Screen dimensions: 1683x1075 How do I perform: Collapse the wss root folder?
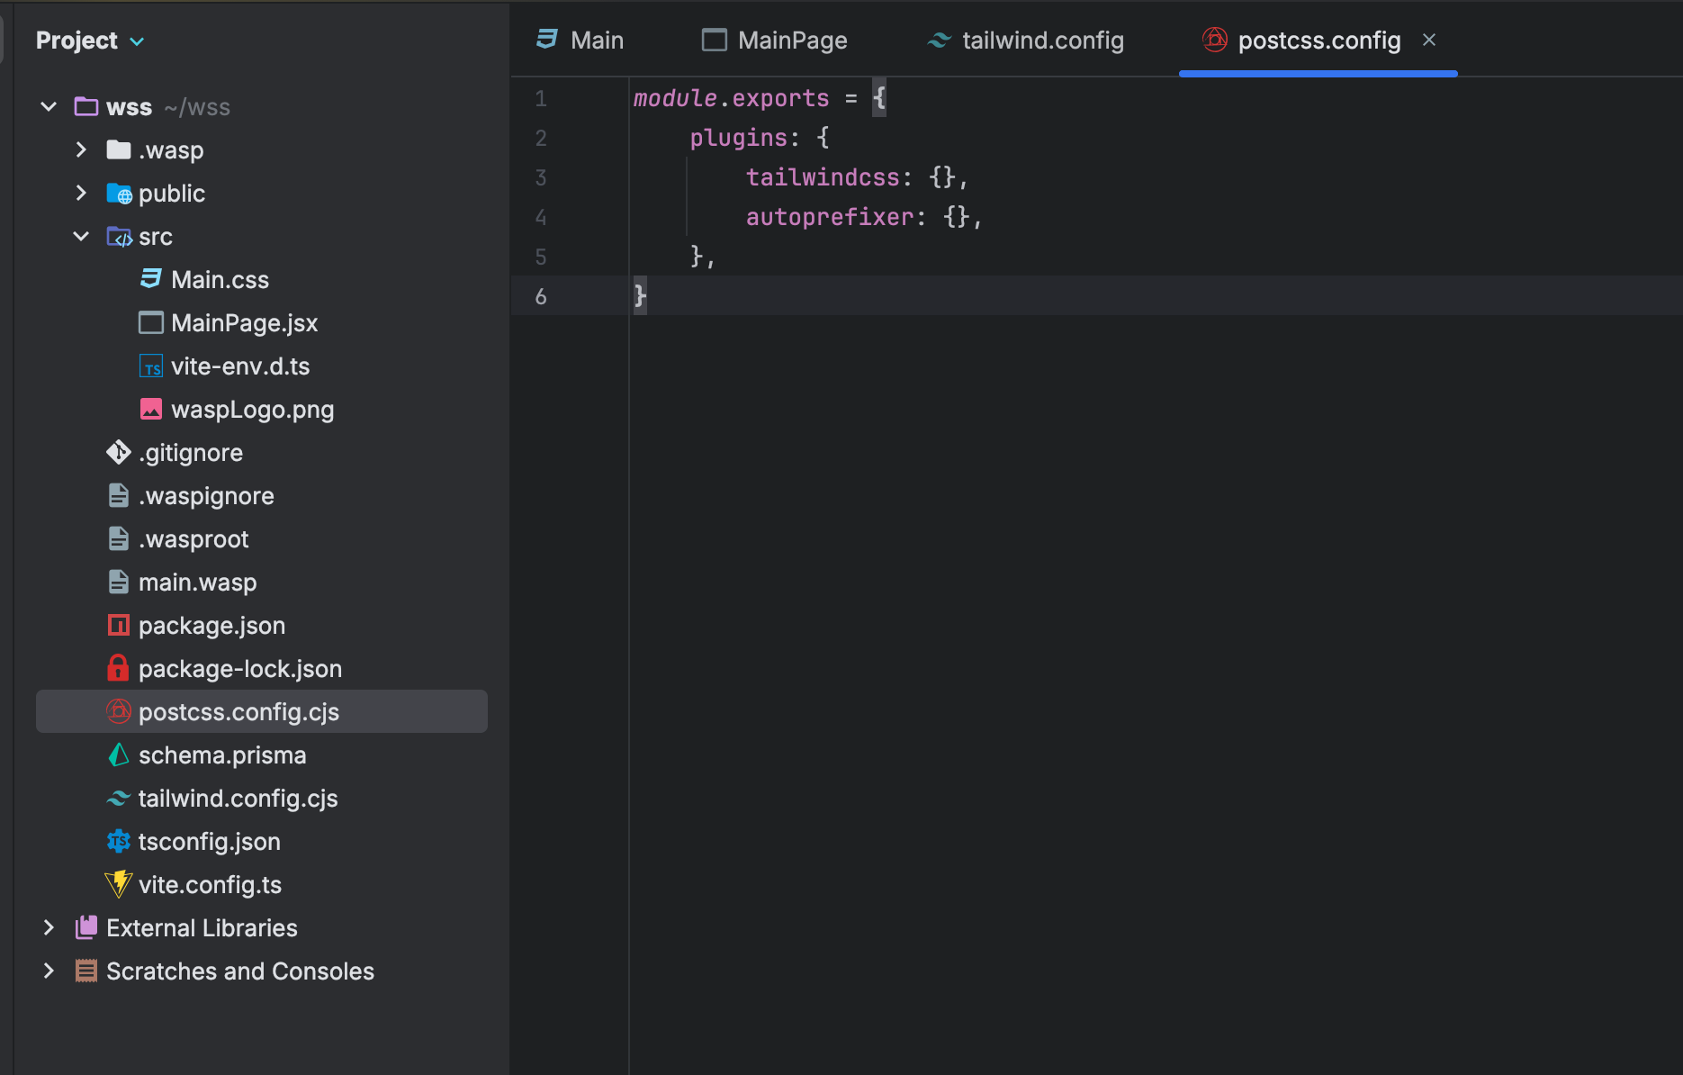[49, 107]
